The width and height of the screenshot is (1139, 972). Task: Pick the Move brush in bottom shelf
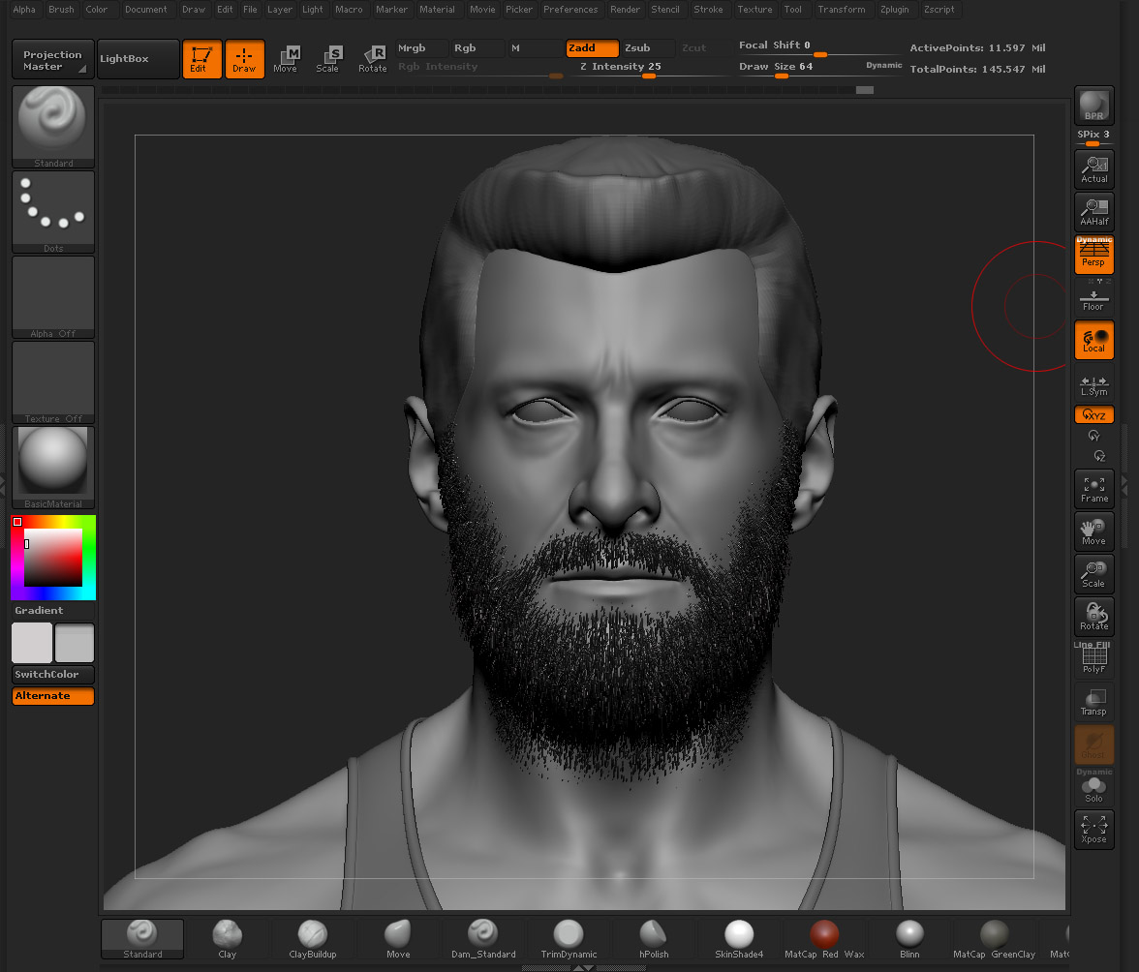[x=398, y=939]
